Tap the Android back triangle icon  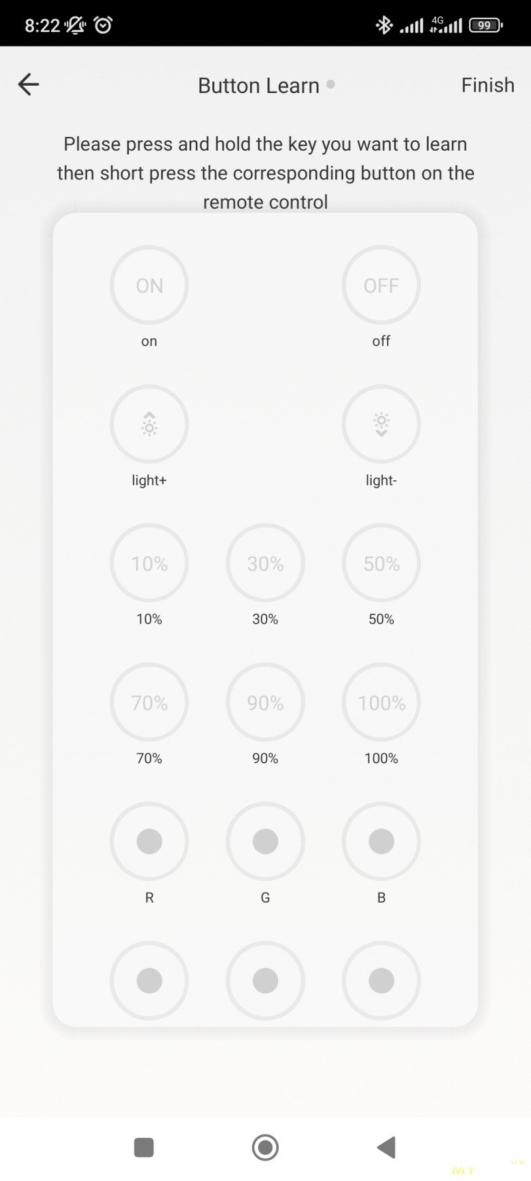(x=386, y=1147)
